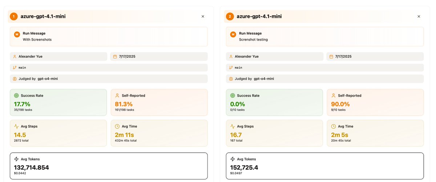Click the 132,714.854 average tokens value

(31, 168)
